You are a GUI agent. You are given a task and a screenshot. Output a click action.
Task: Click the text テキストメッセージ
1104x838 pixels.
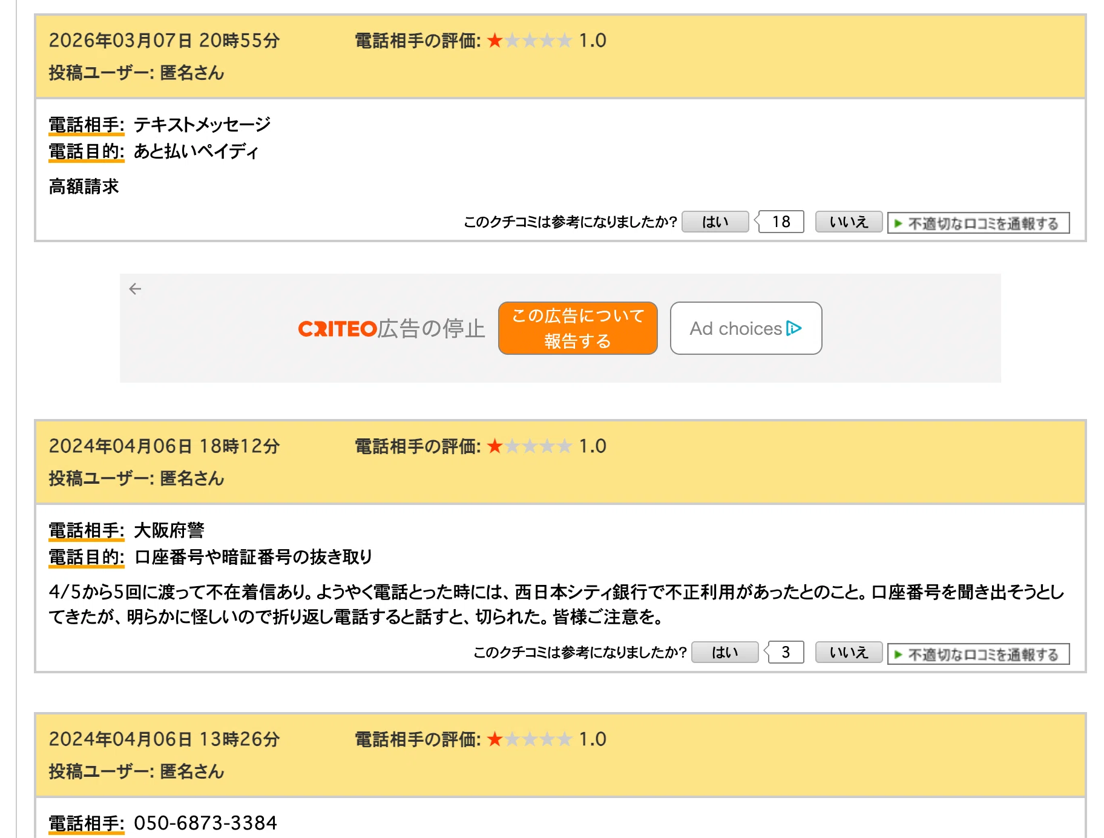[202, 125]
